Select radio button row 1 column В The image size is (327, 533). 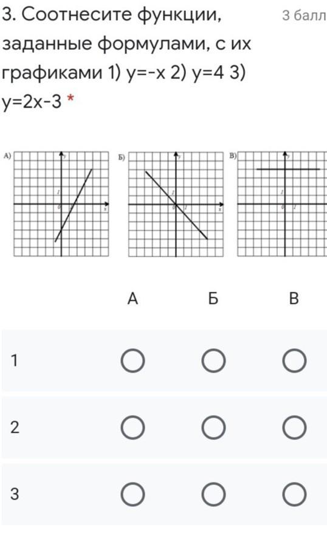294,360
